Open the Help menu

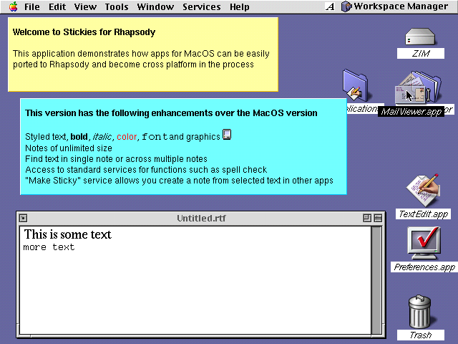pos(239,6)
